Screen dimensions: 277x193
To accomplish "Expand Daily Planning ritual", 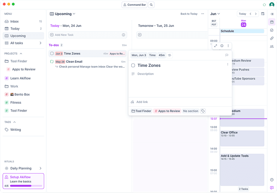I will click(40, 168).
